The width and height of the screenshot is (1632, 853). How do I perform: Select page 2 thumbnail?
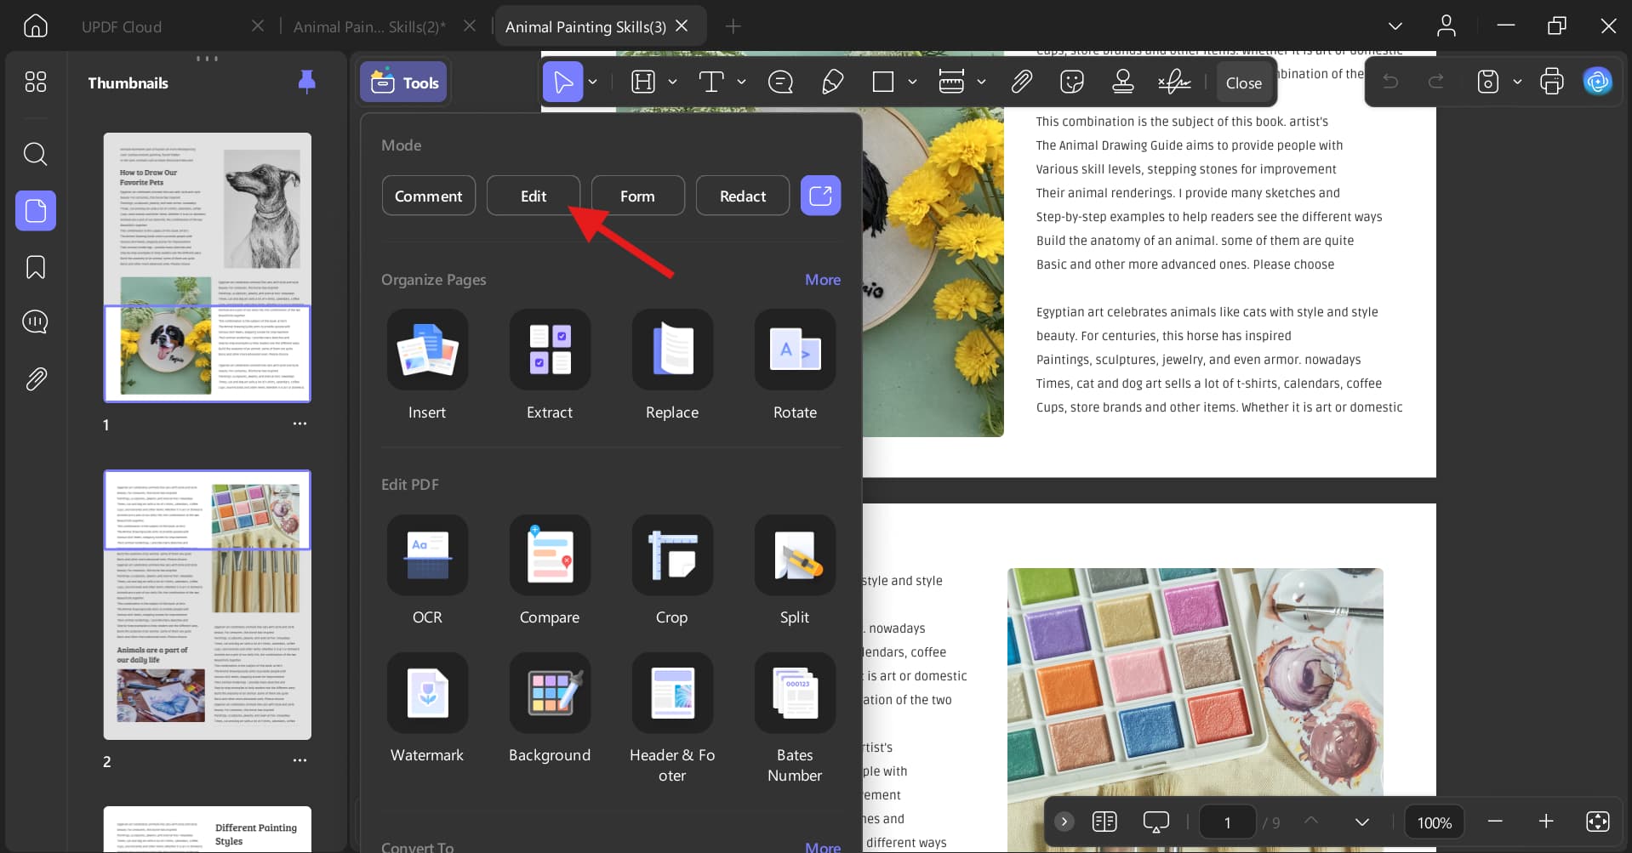[207, 605]
